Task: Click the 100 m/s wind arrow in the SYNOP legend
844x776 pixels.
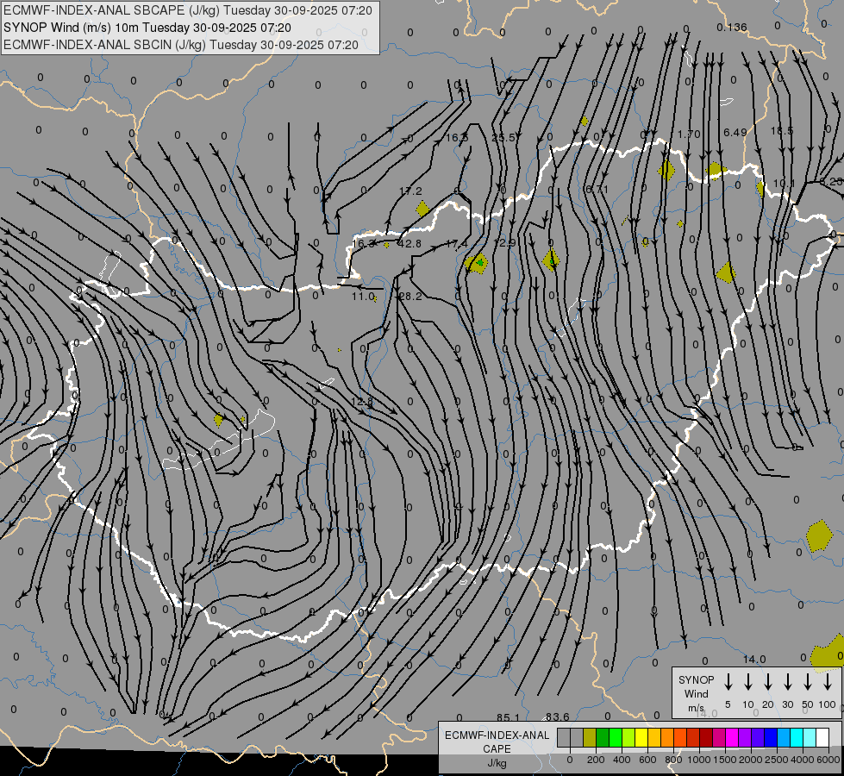Action: pos(828,682)
